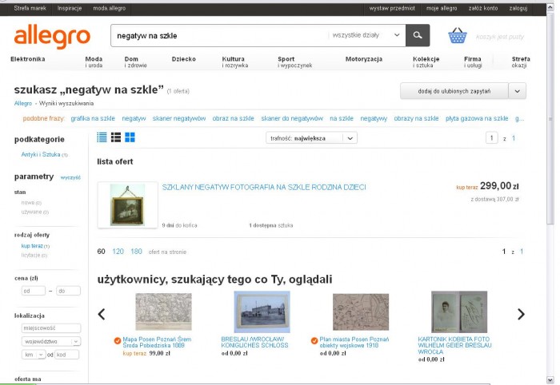Screen dimensions: 560x385
Task: Click the 'miejscowość' location input field
Action: [51, 328]
